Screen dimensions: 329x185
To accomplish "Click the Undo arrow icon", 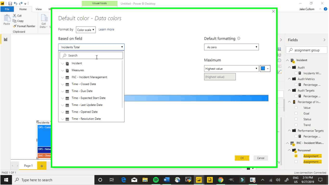I will click(x=15, y=4).
